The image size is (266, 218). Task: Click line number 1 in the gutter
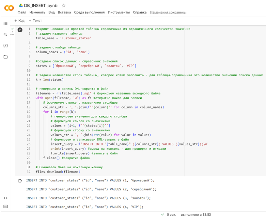[29, 29]
